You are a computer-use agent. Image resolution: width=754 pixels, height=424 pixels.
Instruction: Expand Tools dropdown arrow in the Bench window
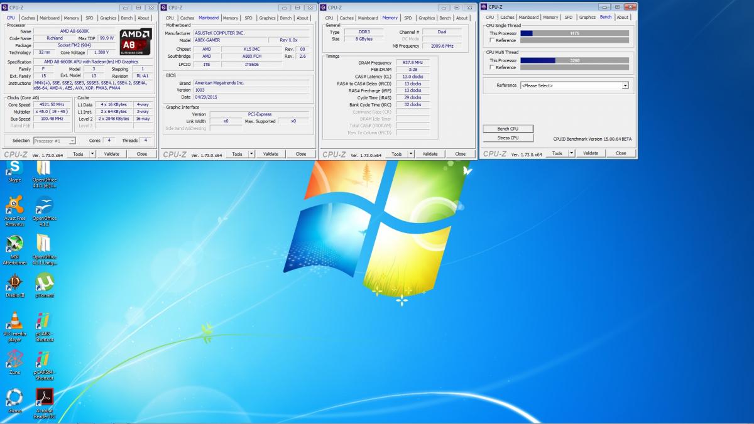click(x=571, y=153)
